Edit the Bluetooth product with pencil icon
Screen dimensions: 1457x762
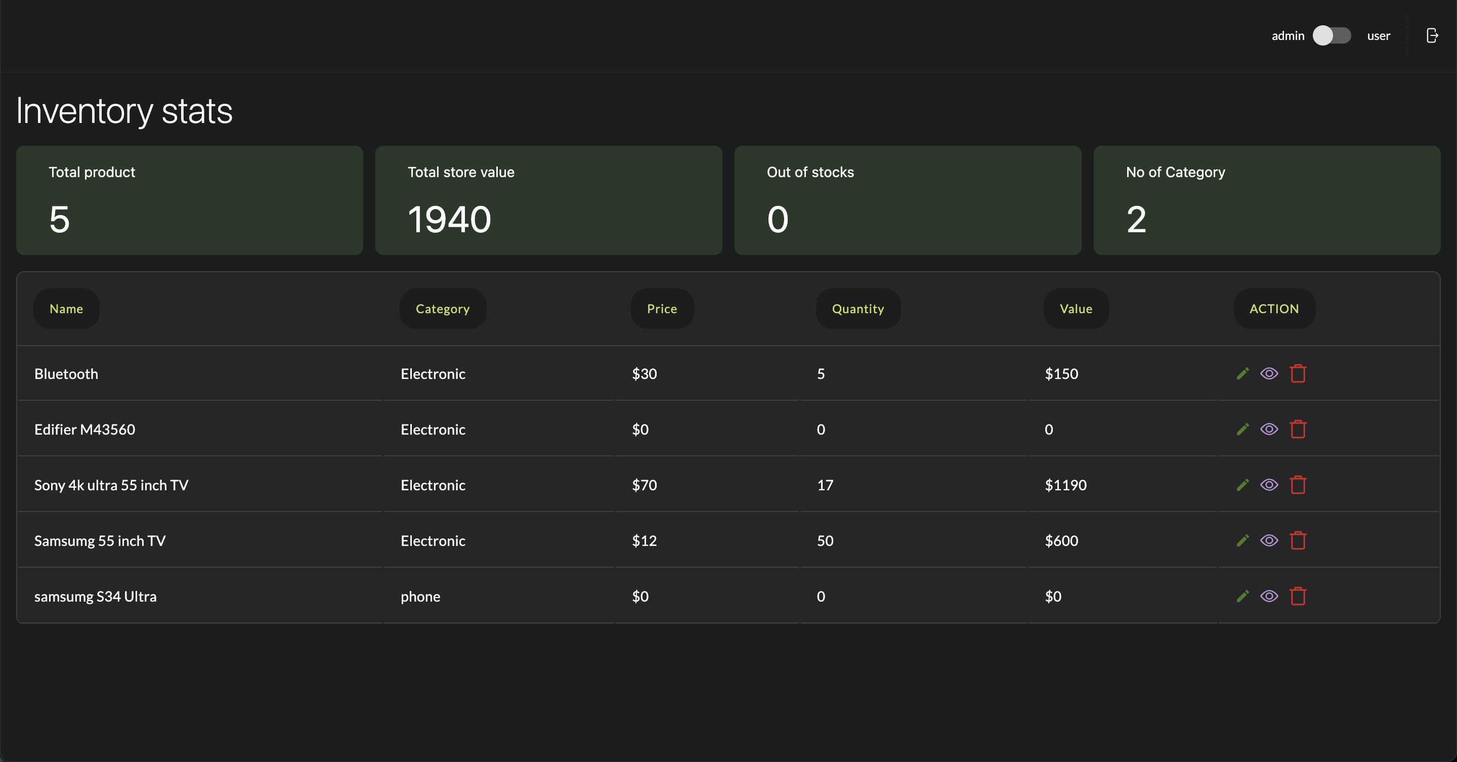1242,373
